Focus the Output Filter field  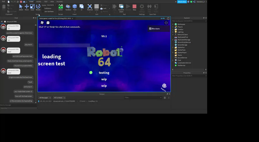pyautogui.click(x=143, y=98)
